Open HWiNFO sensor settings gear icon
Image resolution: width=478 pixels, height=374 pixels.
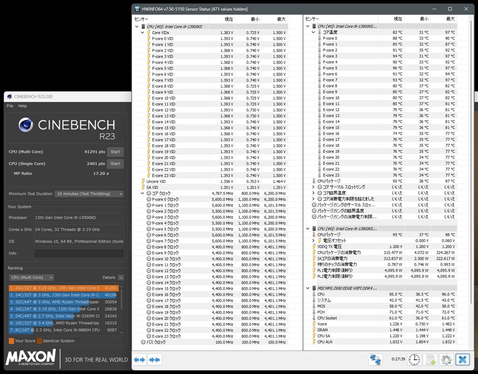click(446, 360)
